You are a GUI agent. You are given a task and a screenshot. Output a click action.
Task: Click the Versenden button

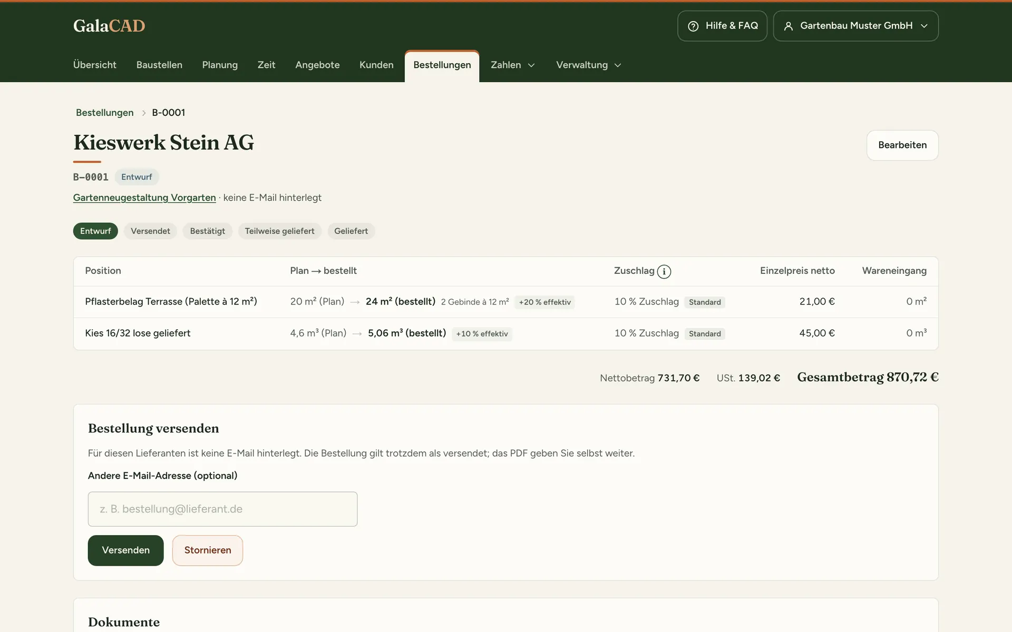pyautogui.click(x=125, y=550)
